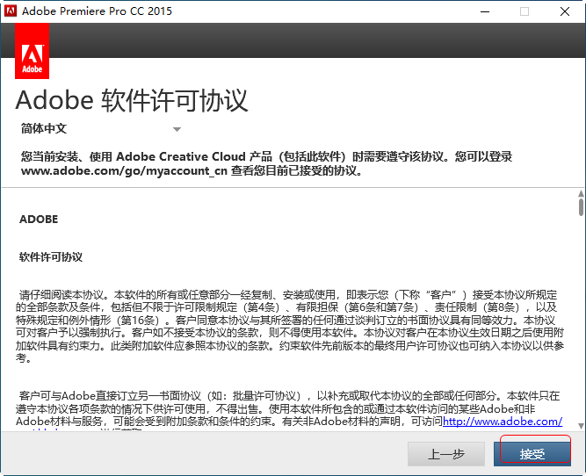Open the http://www.adobe.com/ link
The width and height of the screenshot is (586, 476).
pos(503,422)
